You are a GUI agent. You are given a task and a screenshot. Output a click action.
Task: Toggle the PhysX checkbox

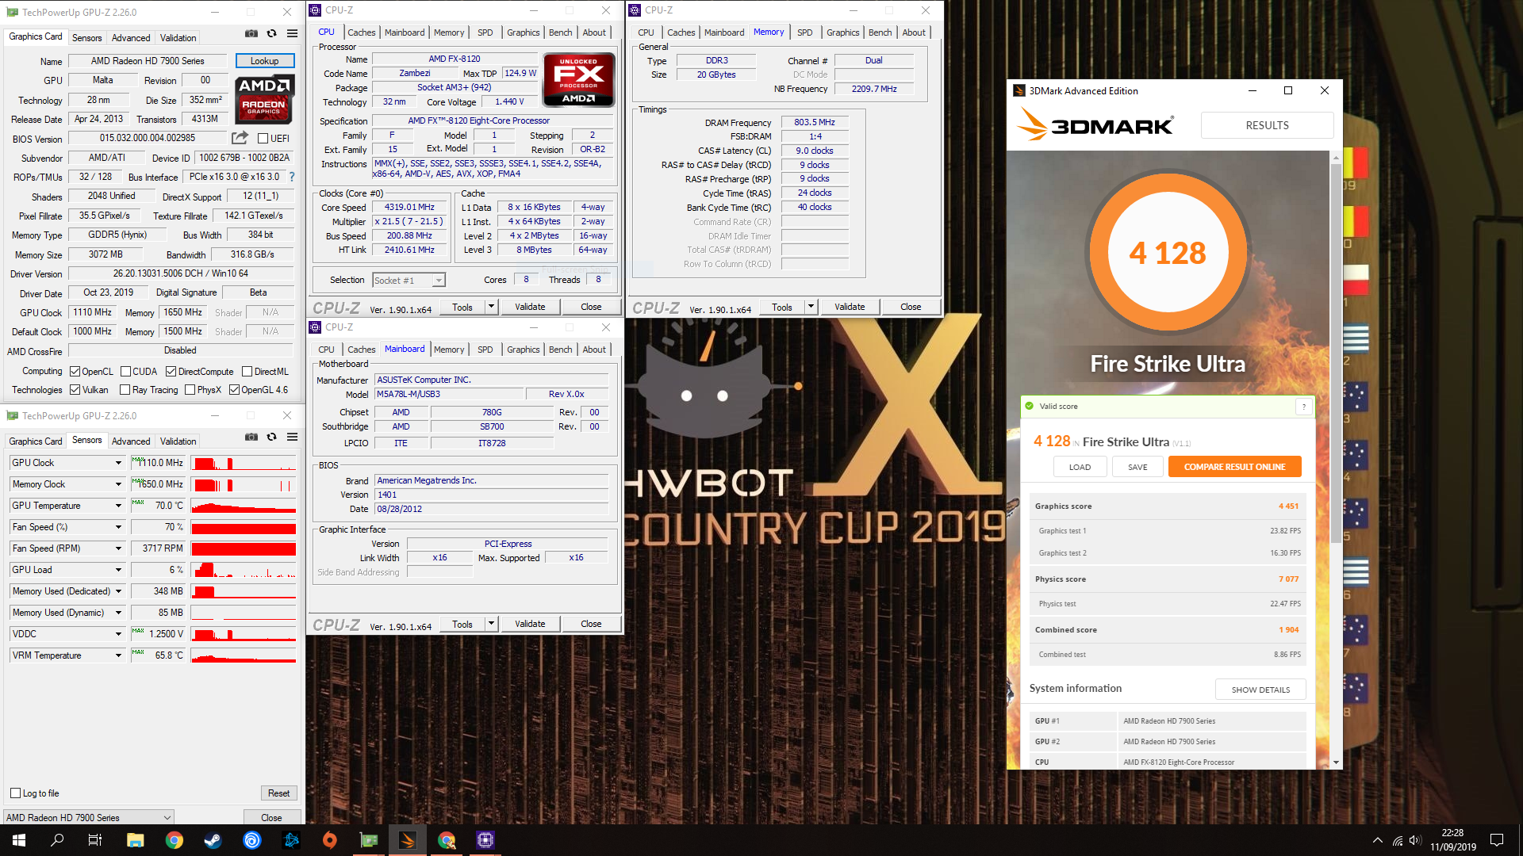[x=190, y=389]
